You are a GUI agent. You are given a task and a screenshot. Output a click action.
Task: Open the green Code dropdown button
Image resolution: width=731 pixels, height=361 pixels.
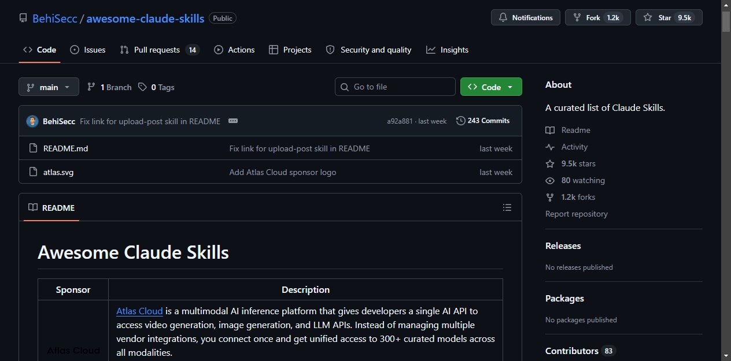(x=491, y=87)
